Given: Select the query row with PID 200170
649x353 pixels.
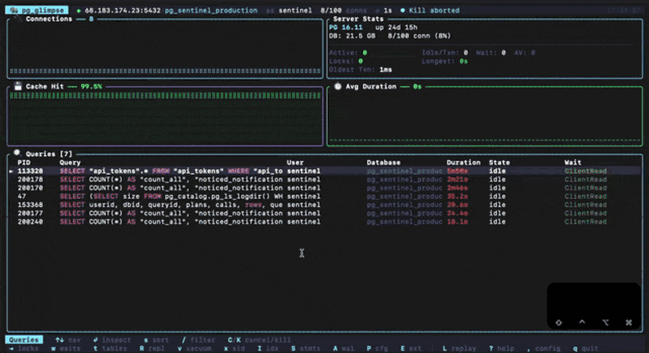Looking at the screenshot, I should coord(324,188).
